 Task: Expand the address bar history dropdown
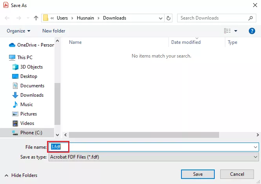click(x=160, y=18)
